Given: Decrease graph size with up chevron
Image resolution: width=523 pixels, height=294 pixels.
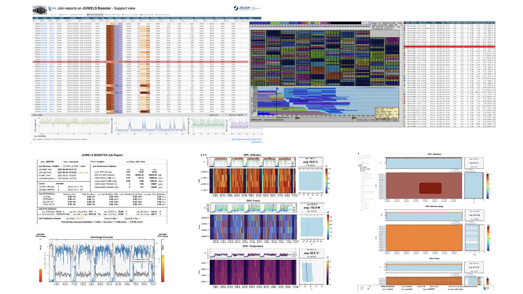Looking at the screenshot, I should pos(221,115).
